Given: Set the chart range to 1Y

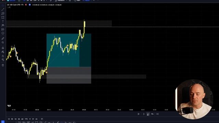Looking at the screenshot, I should pos(30,119).
